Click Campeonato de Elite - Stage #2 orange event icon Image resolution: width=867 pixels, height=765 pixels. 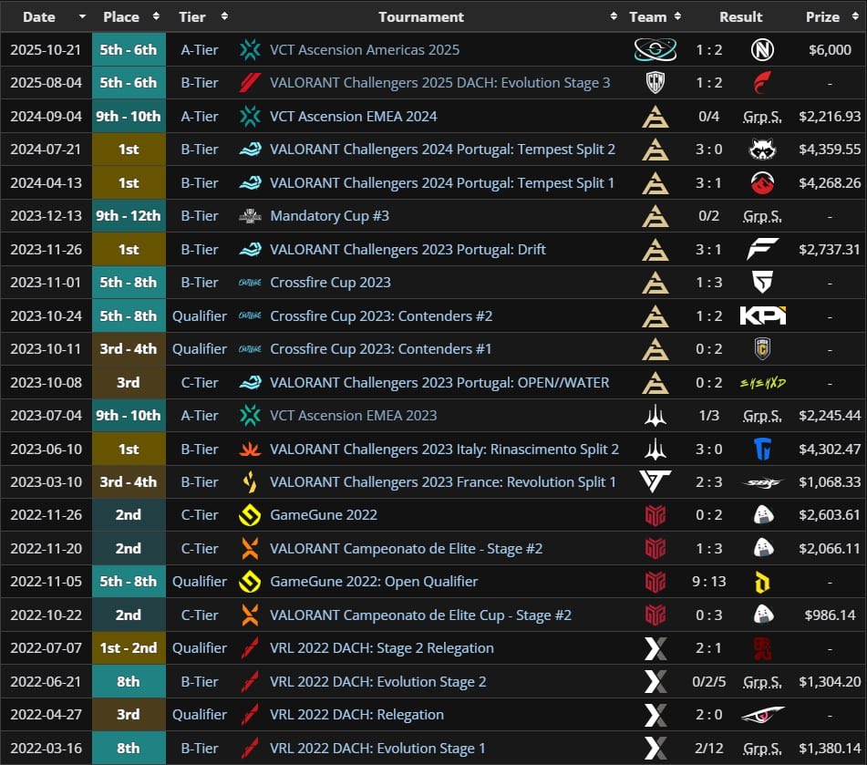[250, 548]
